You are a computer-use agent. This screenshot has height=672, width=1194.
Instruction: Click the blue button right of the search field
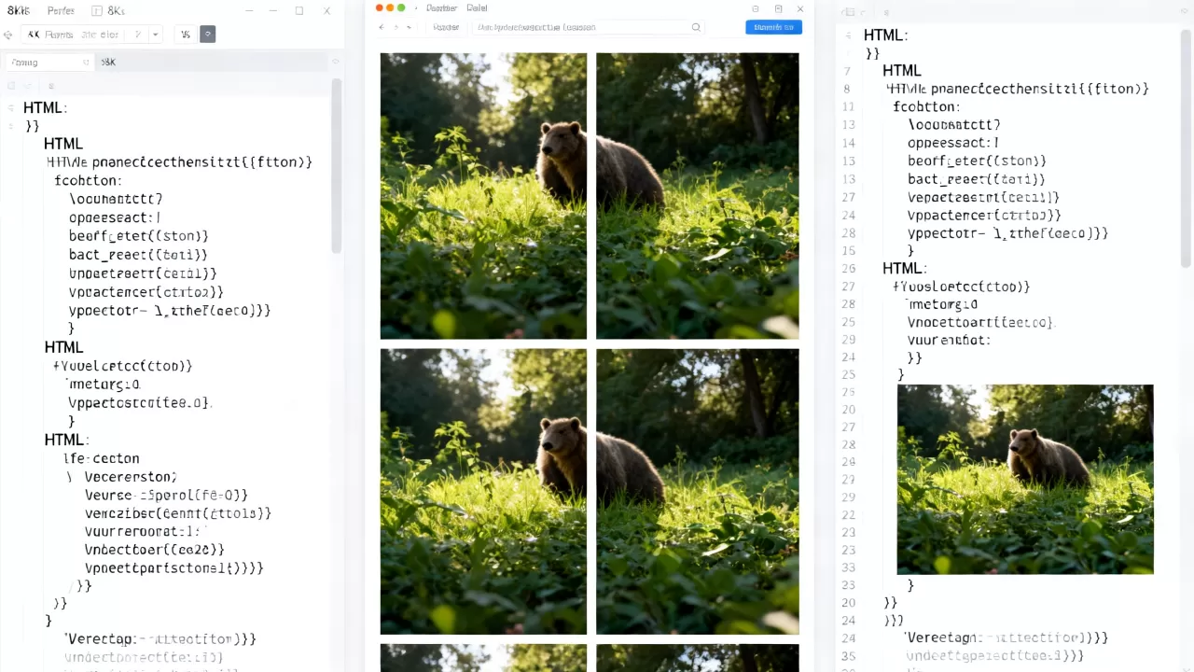click(x=773, y=27)
